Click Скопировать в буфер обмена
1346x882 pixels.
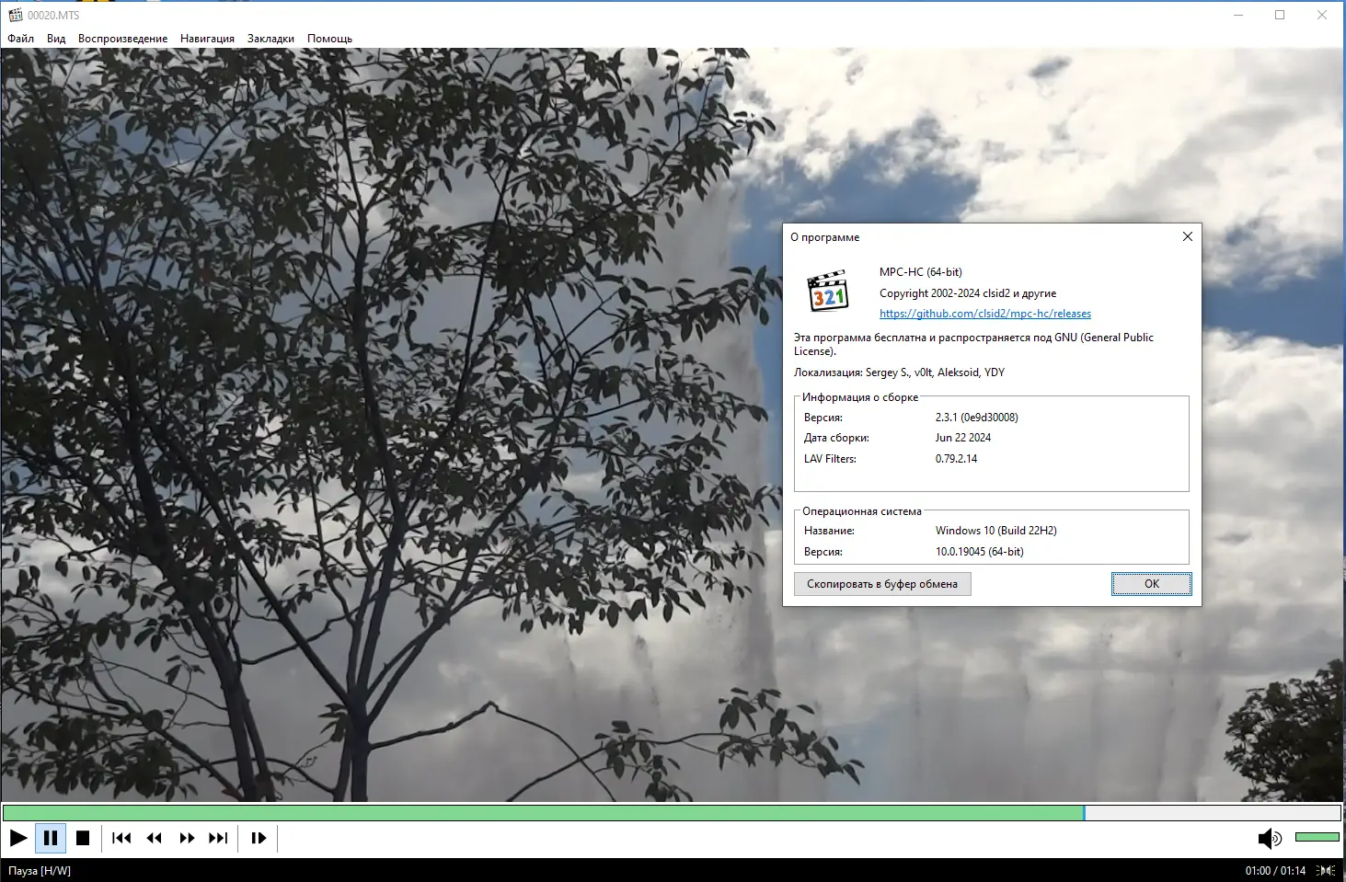(881, 583)
